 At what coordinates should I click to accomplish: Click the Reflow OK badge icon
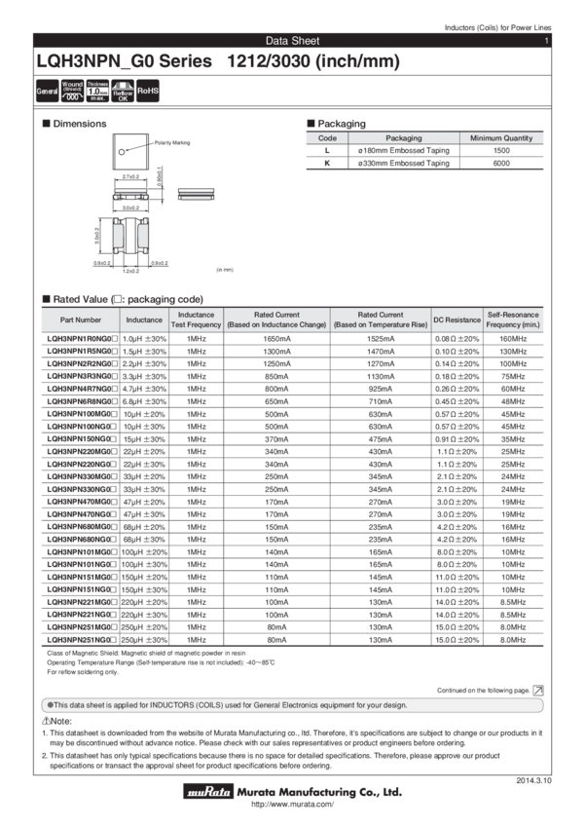123,91
